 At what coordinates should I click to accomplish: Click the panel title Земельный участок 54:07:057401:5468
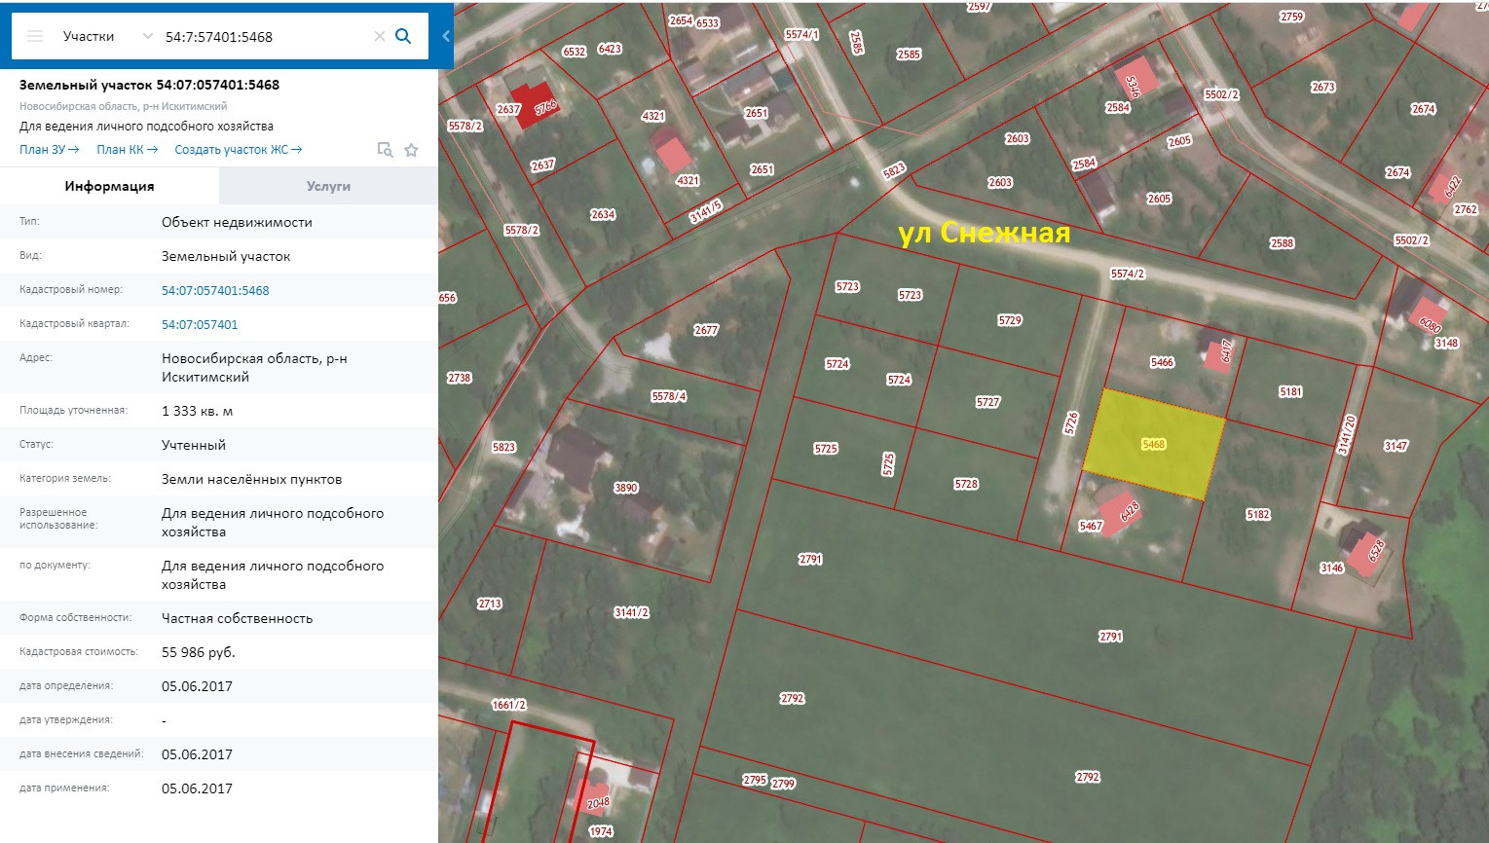pyautogui.click(x=149, y=85)
